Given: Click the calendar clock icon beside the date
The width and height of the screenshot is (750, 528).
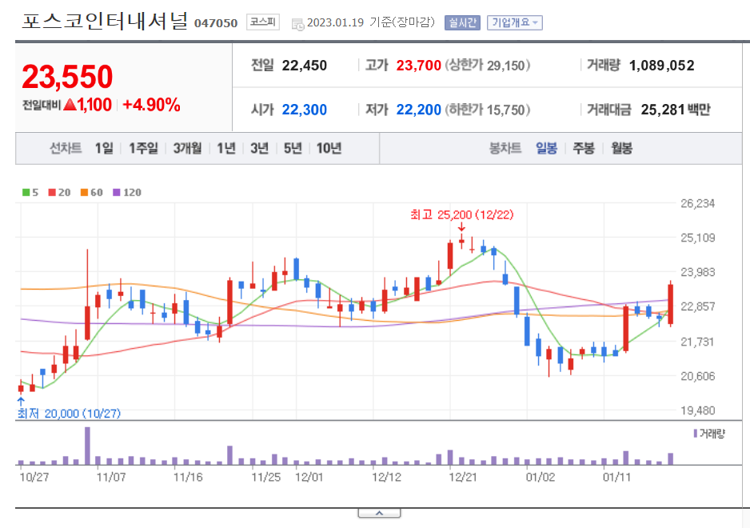Looking at the screenshot, I should (297, 24).
